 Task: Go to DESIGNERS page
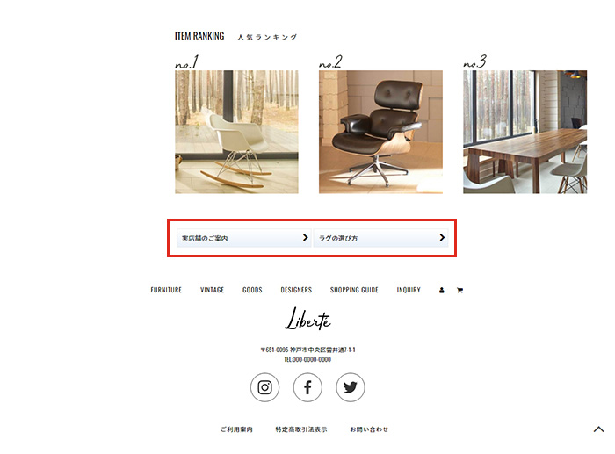pos(296,290)
